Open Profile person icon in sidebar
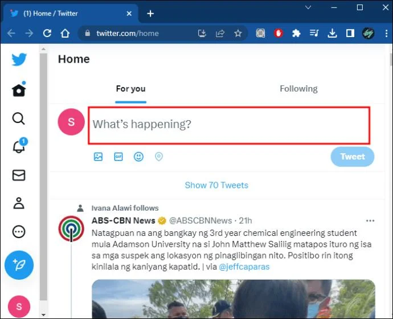This screenshot has height=319, width=393. point(19,203)
